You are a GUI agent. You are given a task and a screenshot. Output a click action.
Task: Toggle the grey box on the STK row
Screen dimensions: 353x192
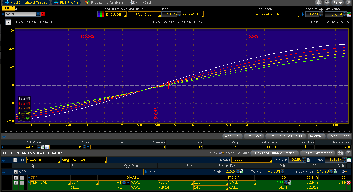coord(22,177)
